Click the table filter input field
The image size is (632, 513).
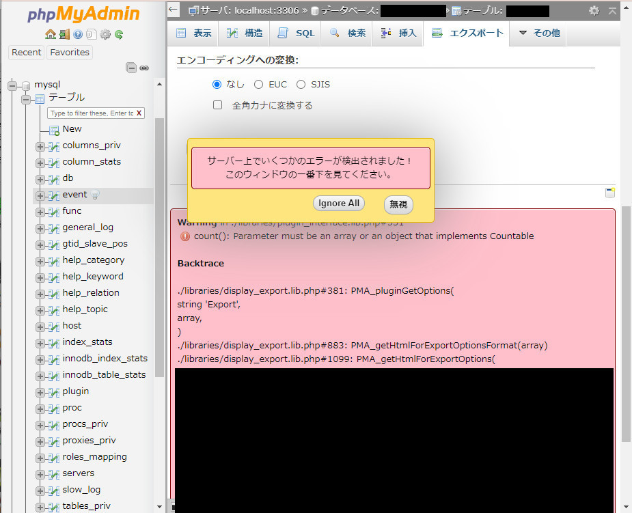click(96, 113)
